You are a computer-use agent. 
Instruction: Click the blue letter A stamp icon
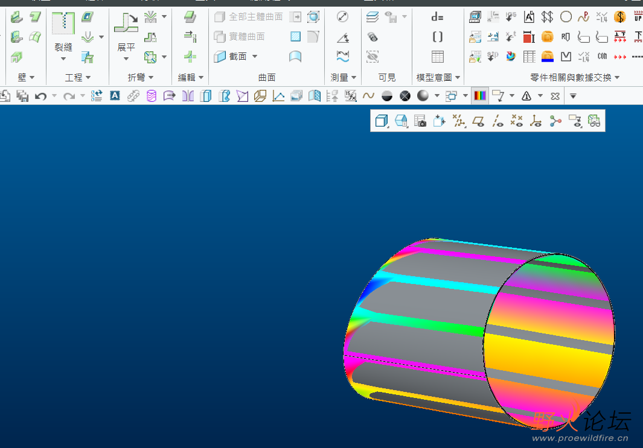point(115,96)
